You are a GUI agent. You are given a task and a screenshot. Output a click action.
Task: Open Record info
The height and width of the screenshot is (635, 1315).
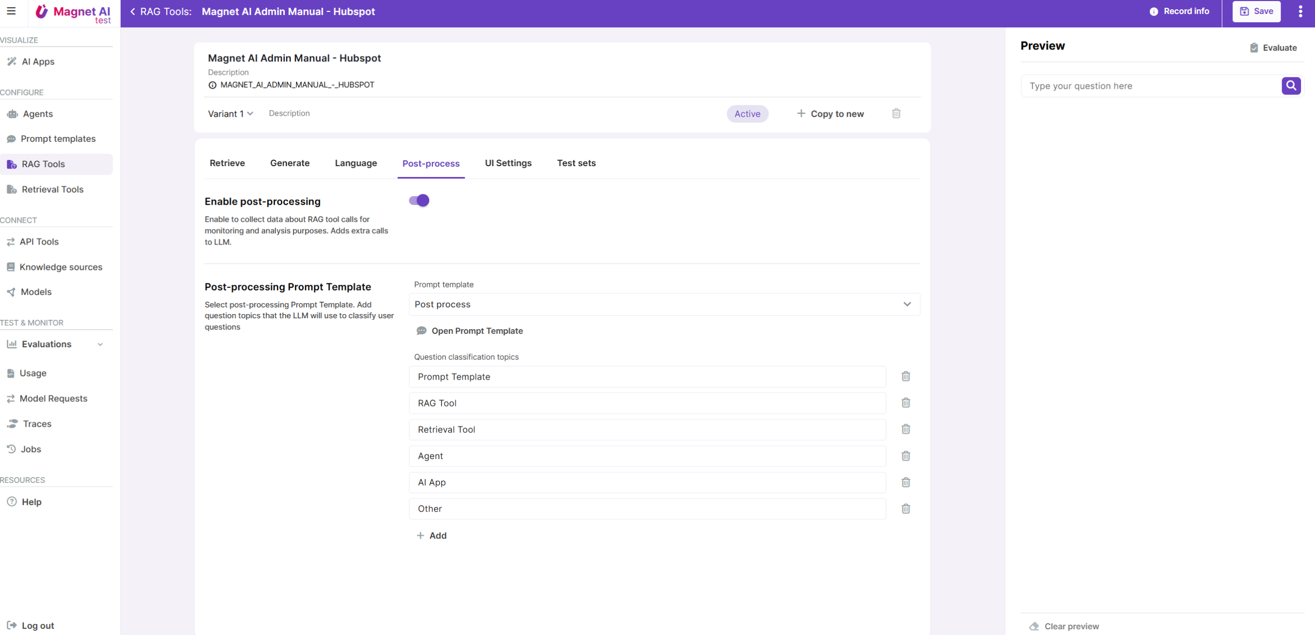1179,11
